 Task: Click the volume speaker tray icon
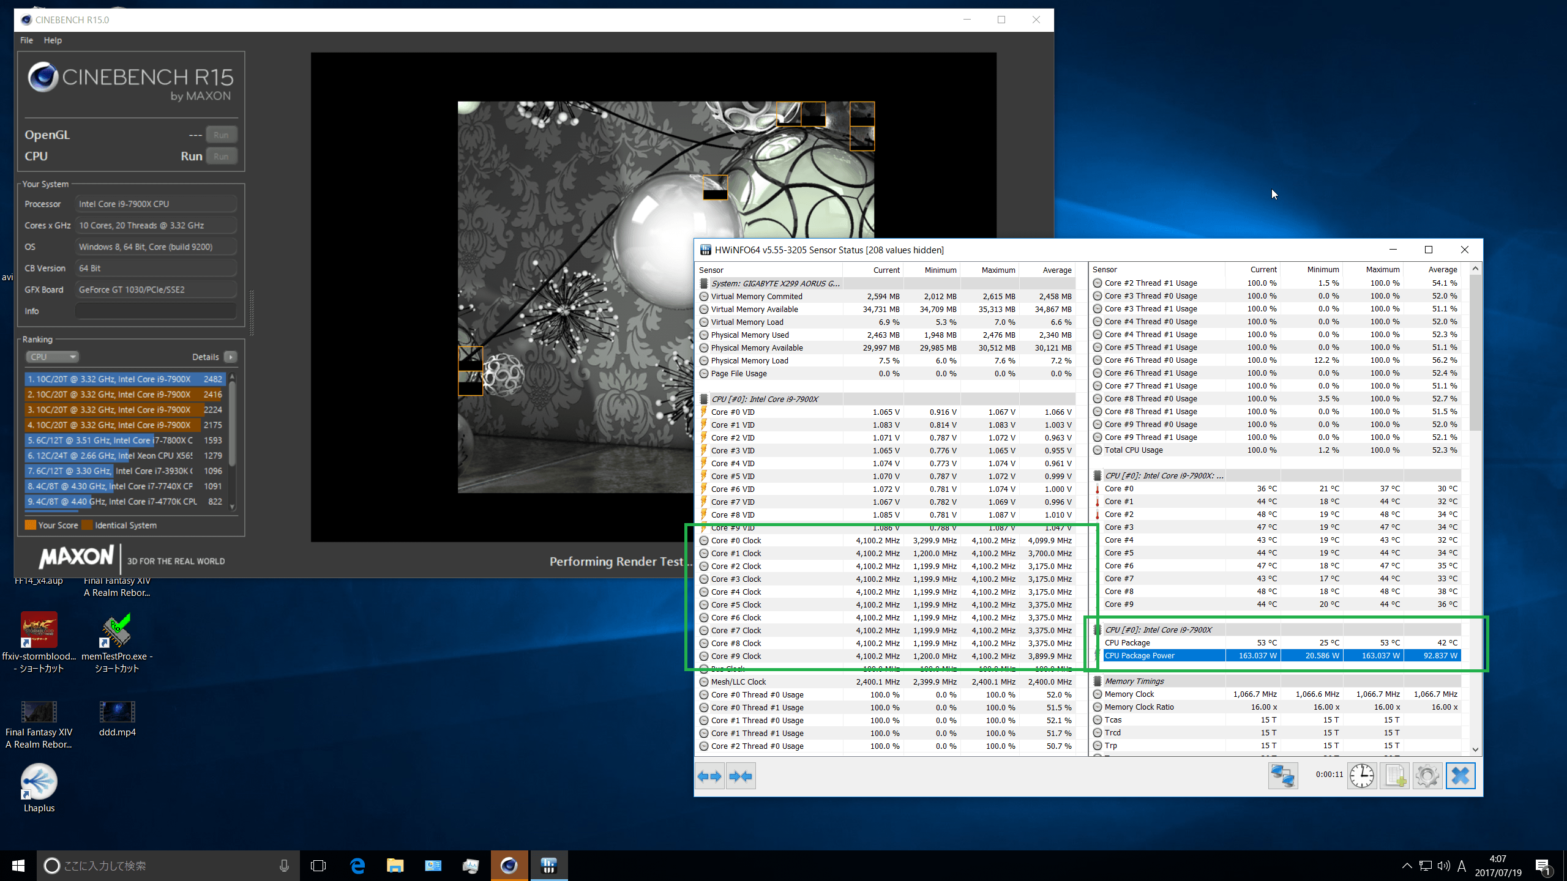coord(1443,866)
